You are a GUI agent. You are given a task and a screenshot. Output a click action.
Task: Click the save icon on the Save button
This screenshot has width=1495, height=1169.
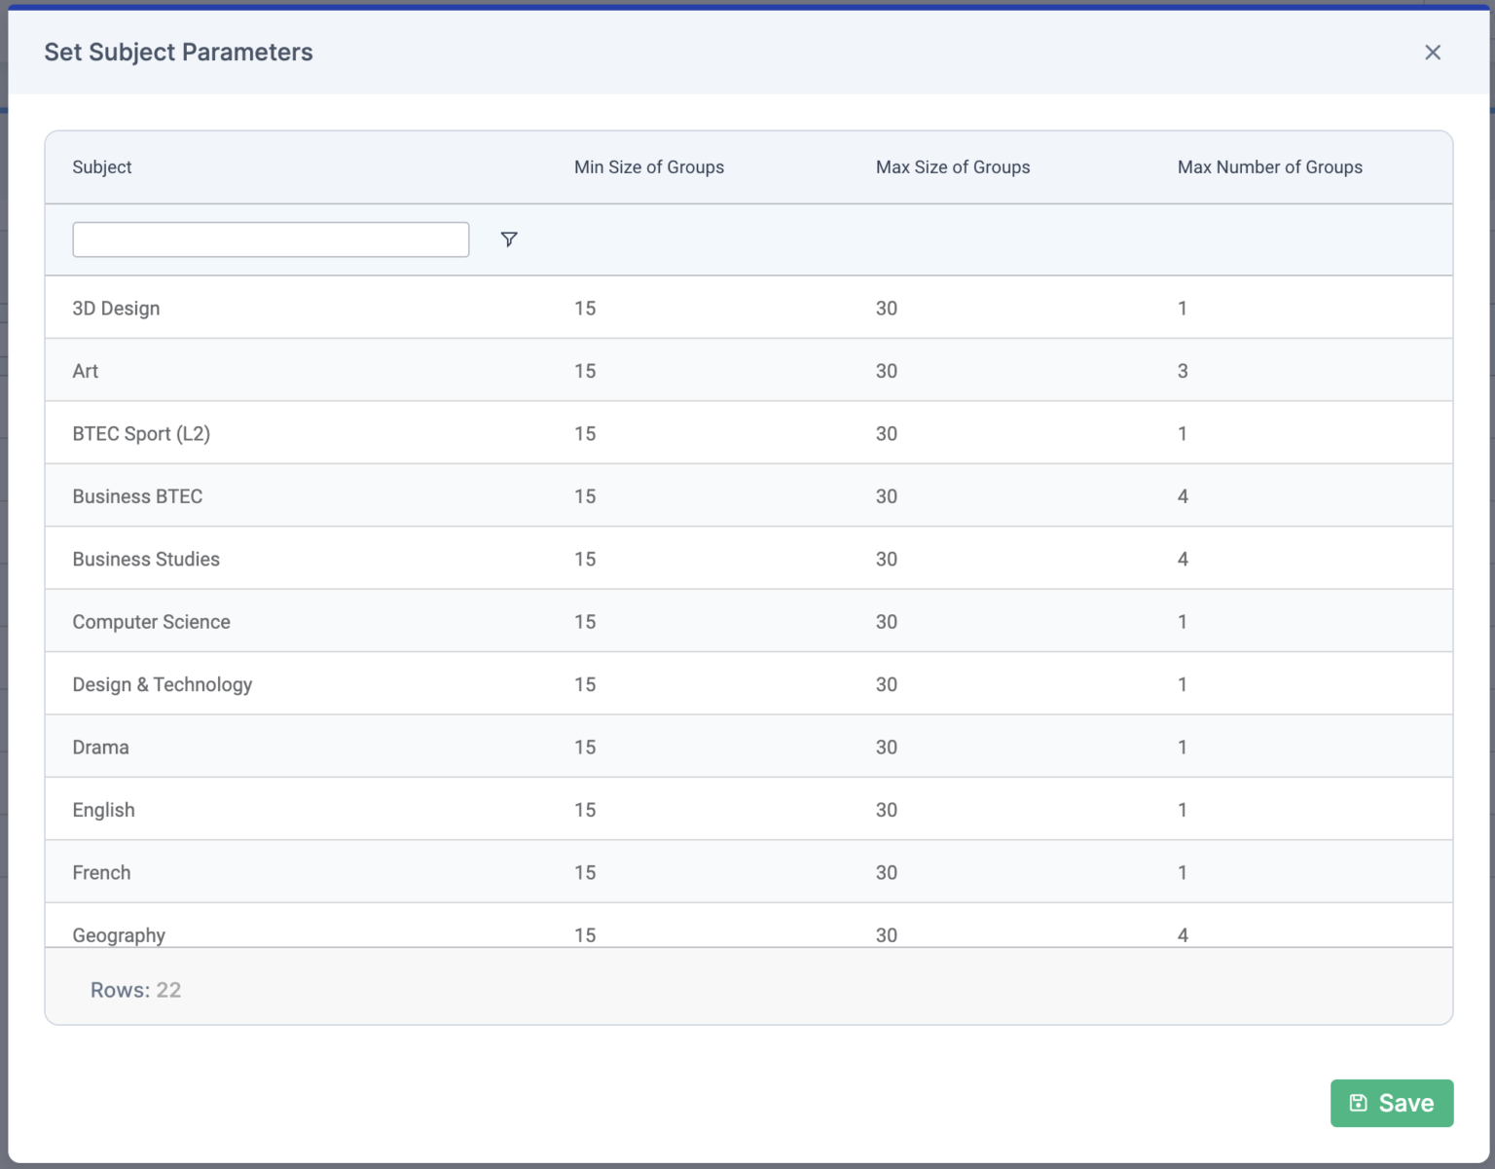(x=1360, y=1102)
